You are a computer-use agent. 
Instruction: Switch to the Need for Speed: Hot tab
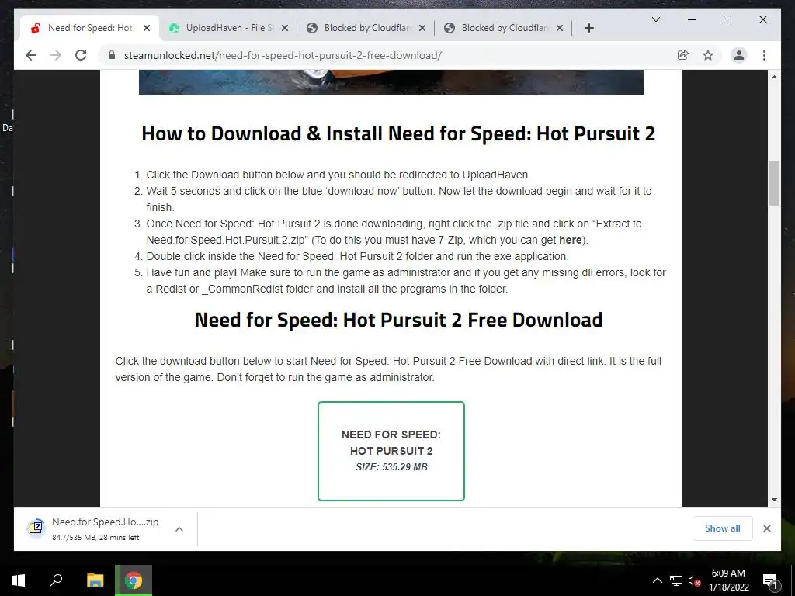point(90,28)
